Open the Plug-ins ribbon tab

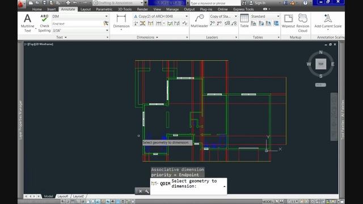click(x=206, y=9)
